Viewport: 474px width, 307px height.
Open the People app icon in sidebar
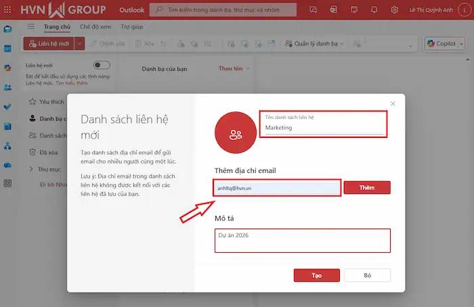pyautogui.click(x=7, y=87)
